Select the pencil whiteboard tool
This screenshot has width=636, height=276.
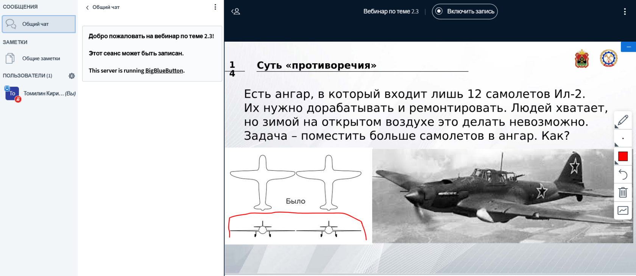point(623,120)
